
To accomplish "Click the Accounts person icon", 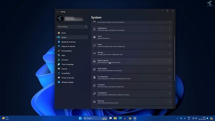I will pyautogui.click(x=59, y=60).
